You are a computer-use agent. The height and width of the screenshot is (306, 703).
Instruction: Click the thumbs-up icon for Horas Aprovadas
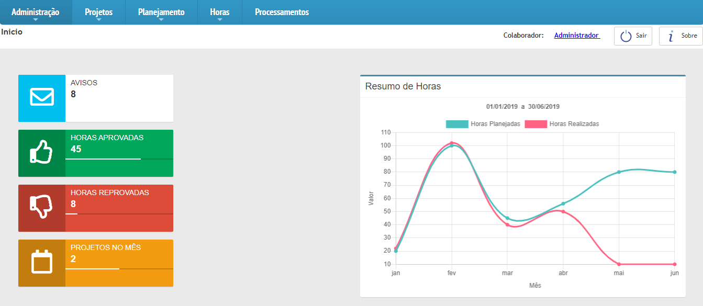(x=42, y=153)
